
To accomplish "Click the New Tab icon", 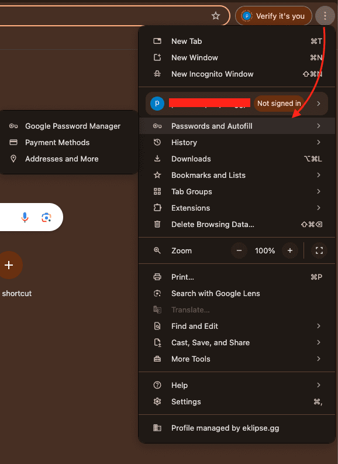I will pyautogui.click(x=157, y=41).
